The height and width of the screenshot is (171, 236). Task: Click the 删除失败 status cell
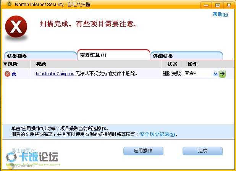[x=171, y=74]
